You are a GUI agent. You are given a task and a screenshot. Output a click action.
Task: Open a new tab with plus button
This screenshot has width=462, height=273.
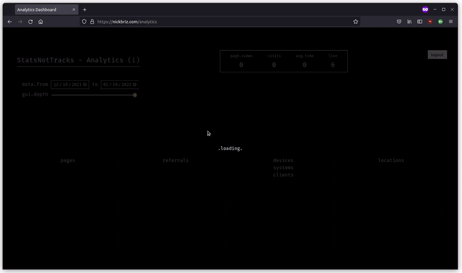coord(85,10)
